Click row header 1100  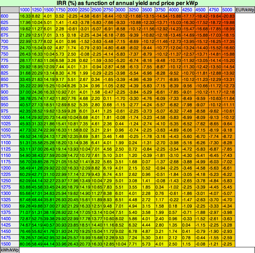10,143
